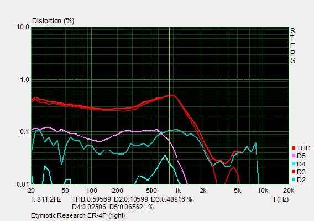Click the 'f: 811.2Hz' readout
The height and width of the screenshot is (221, 314).
[x=46, y=199]
